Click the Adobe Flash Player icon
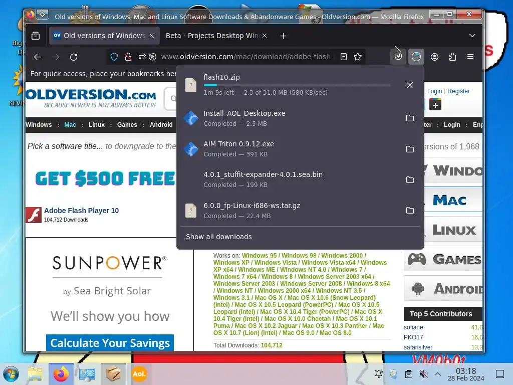Image resolution: width=513 pixels, height=385 pixels. pos(34,215)
